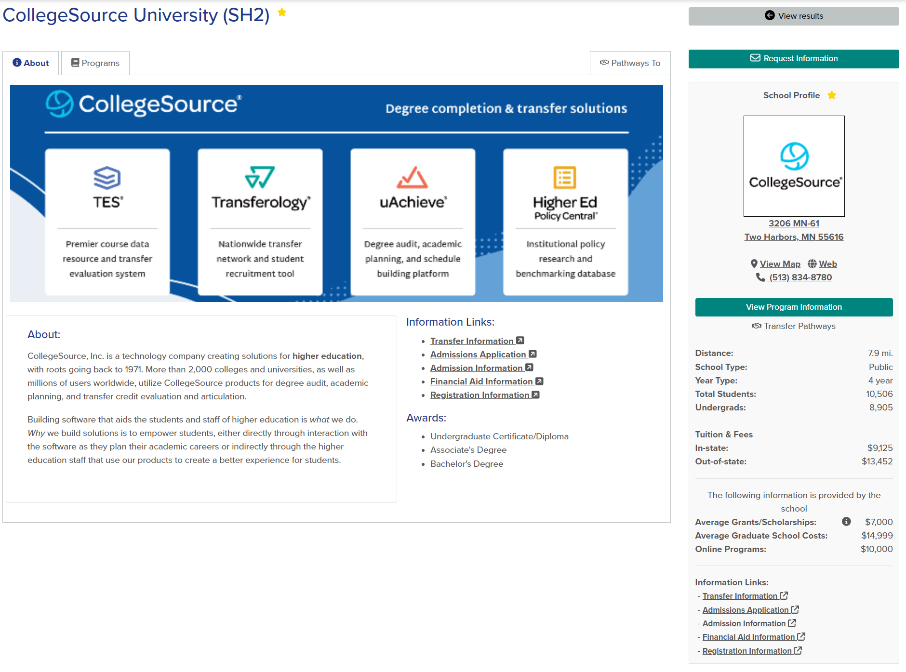Click the CollegeSource logo thumbnail in sidebar
Image resolution: width=906 pixels, height=672 pixels.
point(794,166)
